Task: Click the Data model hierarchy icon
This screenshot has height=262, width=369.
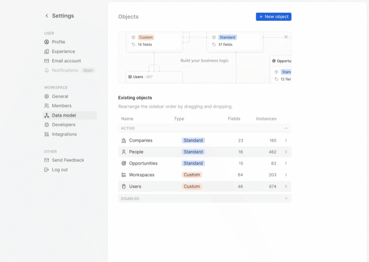Action: [x=47, y=116]
